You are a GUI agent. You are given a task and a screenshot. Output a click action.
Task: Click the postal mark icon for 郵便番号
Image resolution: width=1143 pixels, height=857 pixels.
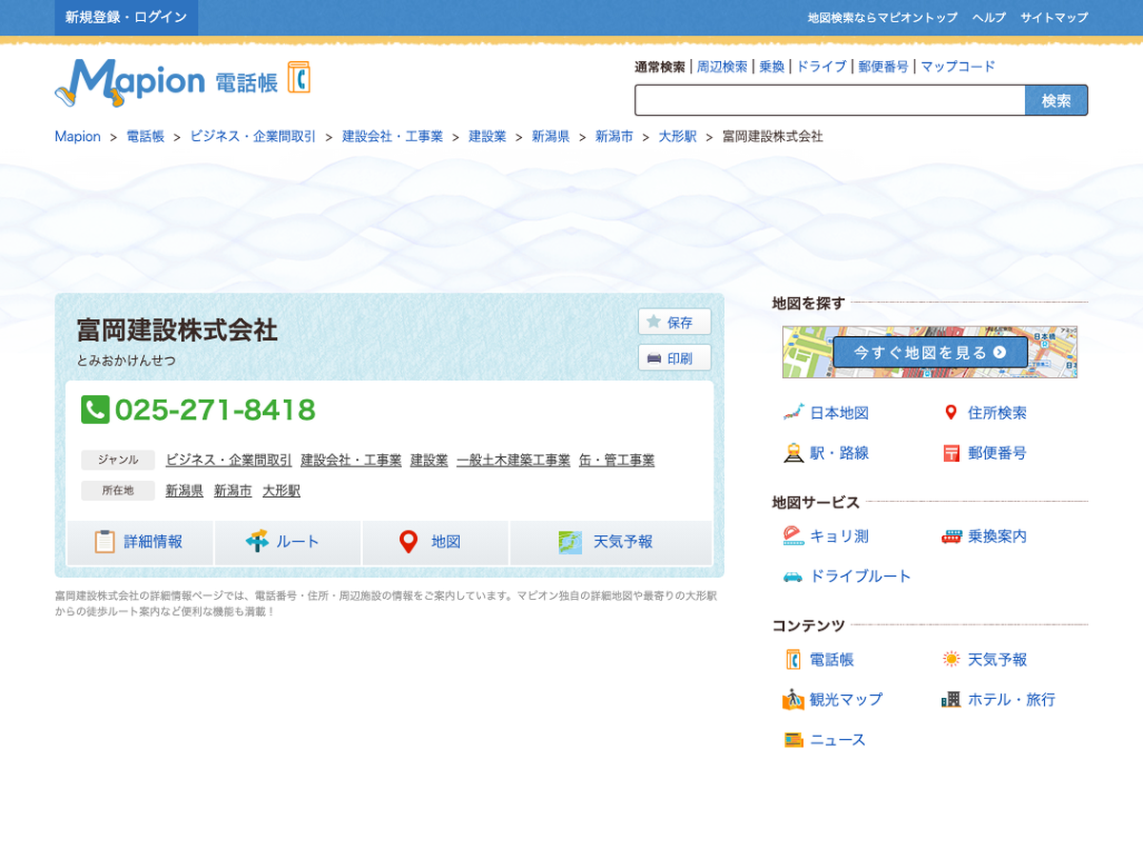point(951,453)
